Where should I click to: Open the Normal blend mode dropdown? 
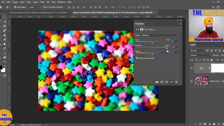pos(201,55)
